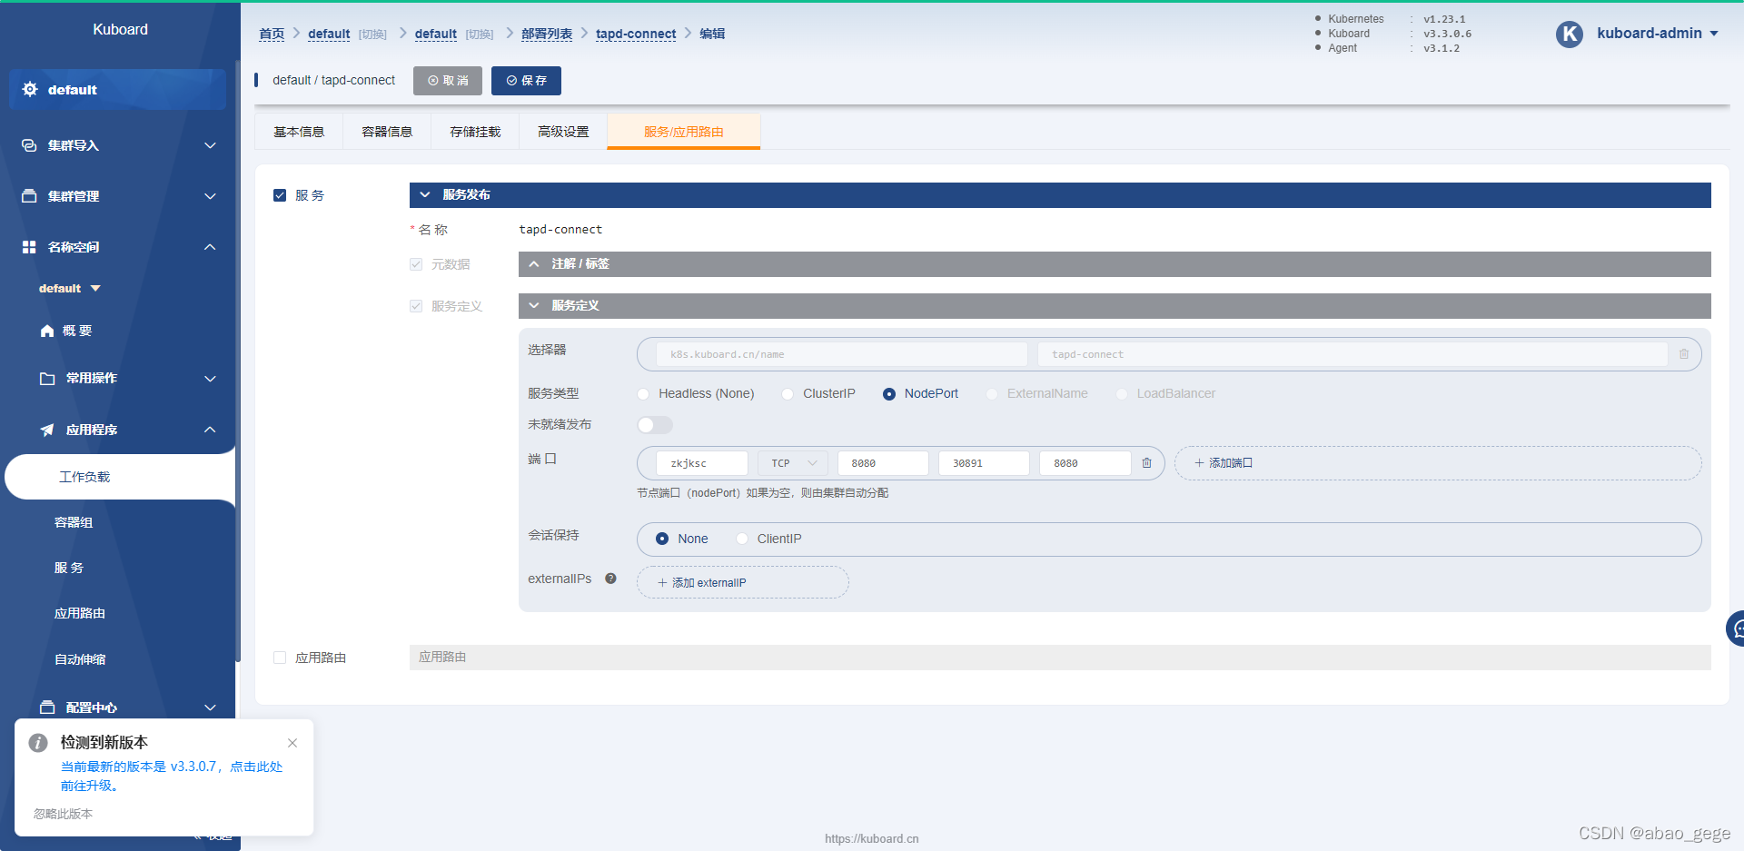Delete the selector row with trash icon
Screen dimensions: 1744x851
tap(1684, 354)
